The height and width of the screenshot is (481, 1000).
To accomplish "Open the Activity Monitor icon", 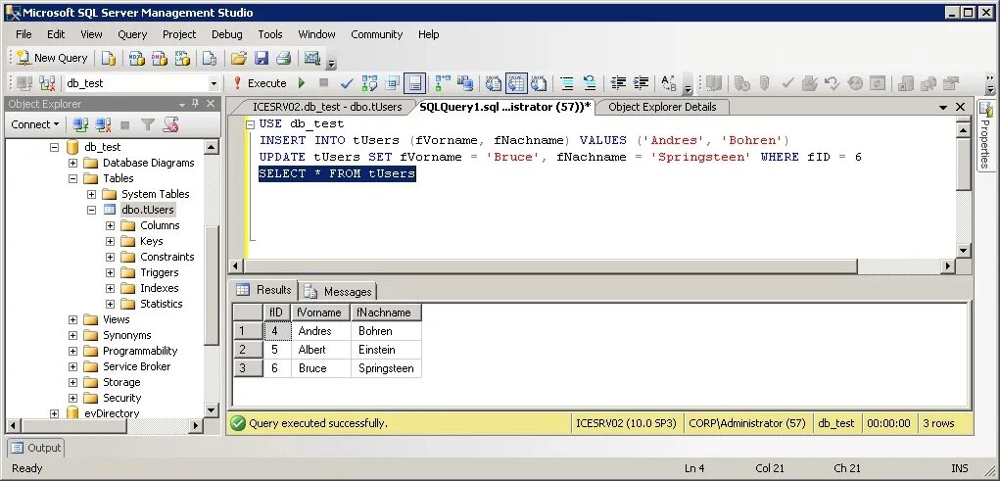I will (311, 58).
